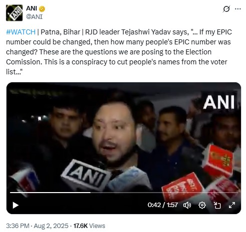Open the post timestamp 3:36 PM Aug 2, 2025

click(37, 226)
